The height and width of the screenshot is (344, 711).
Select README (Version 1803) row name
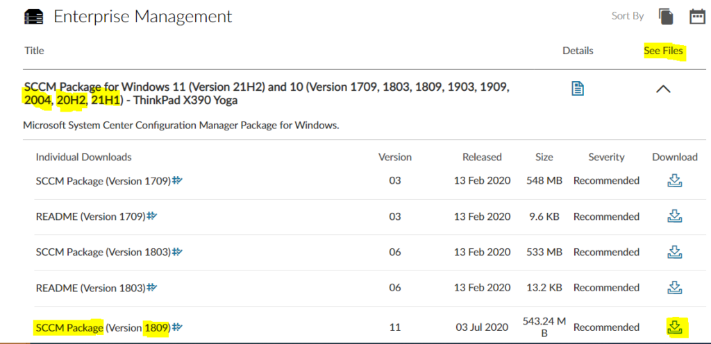[91, 287]
